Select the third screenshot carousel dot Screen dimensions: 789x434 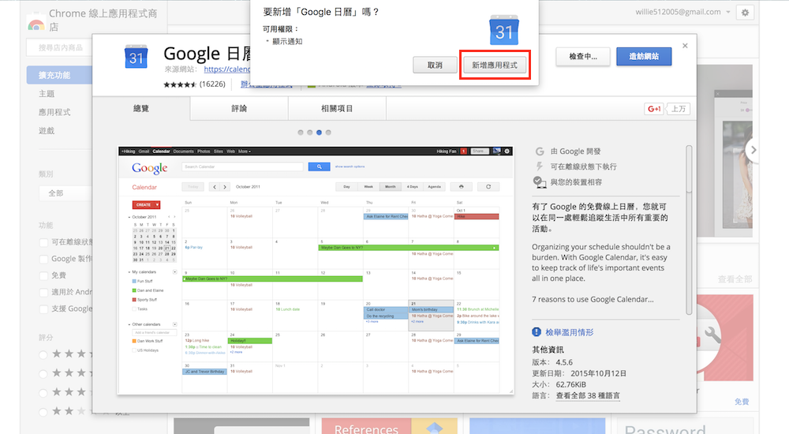click(319, 133)
